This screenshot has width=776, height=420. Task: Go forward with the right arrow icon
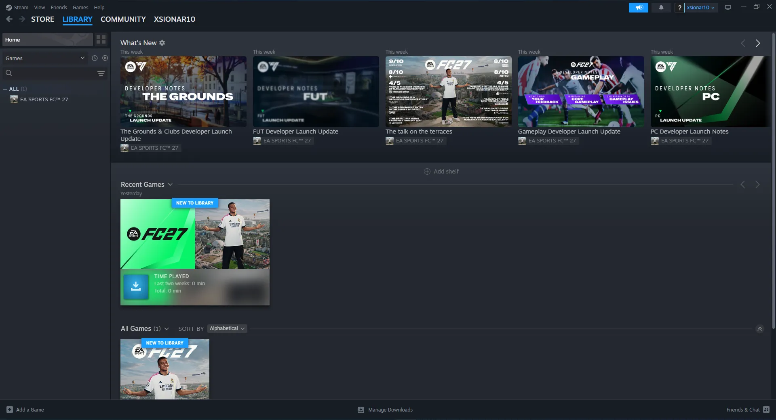[22, 19]
